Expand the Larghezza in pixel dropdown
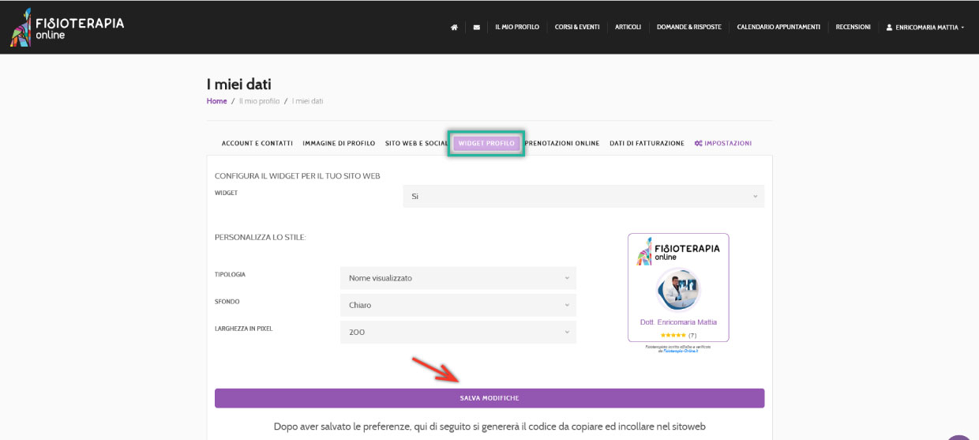This screenshot has height=440, width=979. coord(457,333)
